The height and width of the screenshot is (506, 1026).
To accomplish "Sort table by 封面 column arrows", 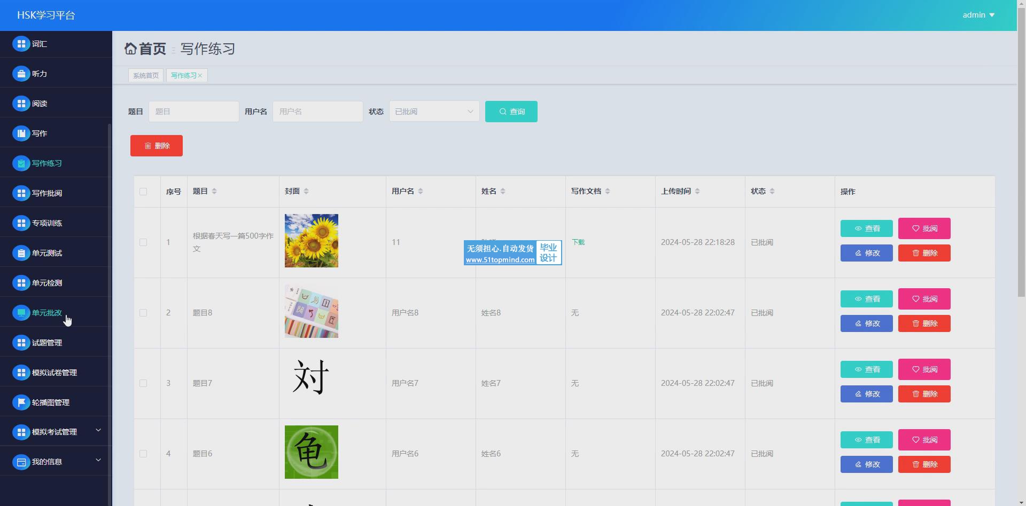I will click(306, 191).
